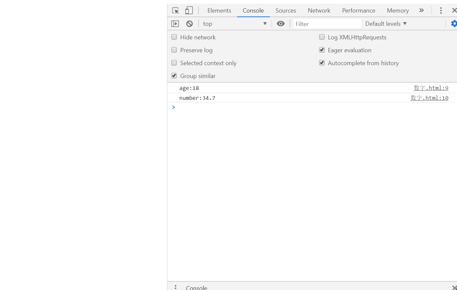Image resolution: width=457 pixels, height=290 pixels.
Task: Open the Performance tab
Action: click(359, 11)
